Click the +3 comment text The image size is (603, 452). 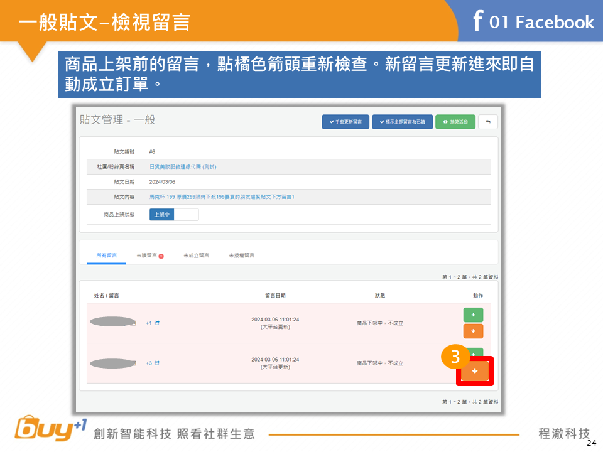click(x=149, y=363)
